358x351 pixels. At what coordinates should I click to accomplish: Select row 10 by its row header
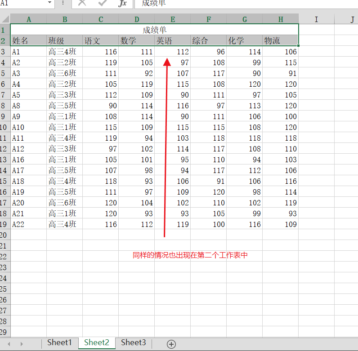(4, 127)
